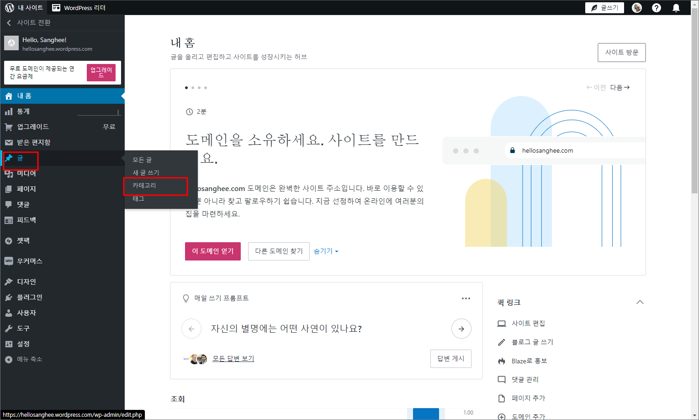Open notifications bell icon
Viewport: 699px width, 420px height.
[676, 8]
